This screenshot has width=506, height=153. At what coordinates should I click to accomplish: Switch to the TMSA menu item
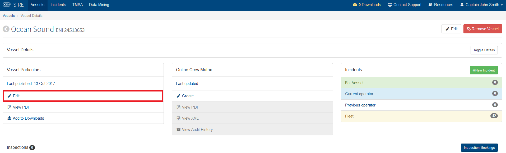78,5
